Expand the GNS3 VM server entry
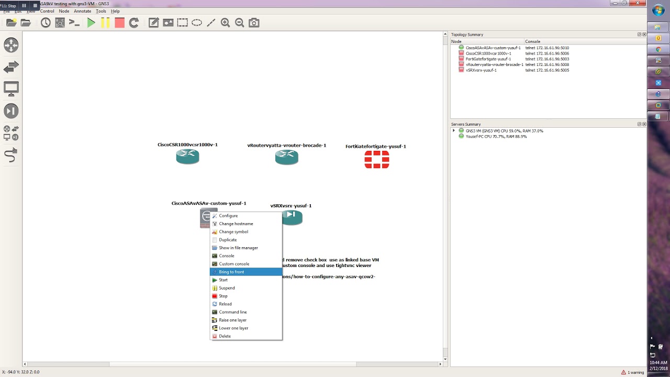Image resolution: width=670 pixels, height=377 pixels. (454, 131)
